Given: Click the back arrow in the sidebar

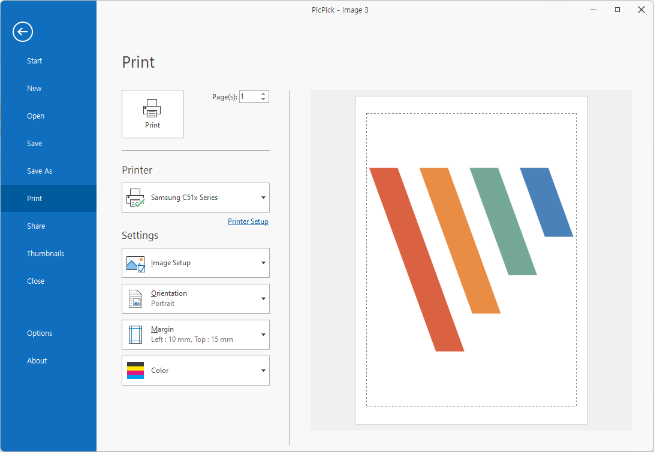Looking at the screenshot, I should (x=23, y=32).
